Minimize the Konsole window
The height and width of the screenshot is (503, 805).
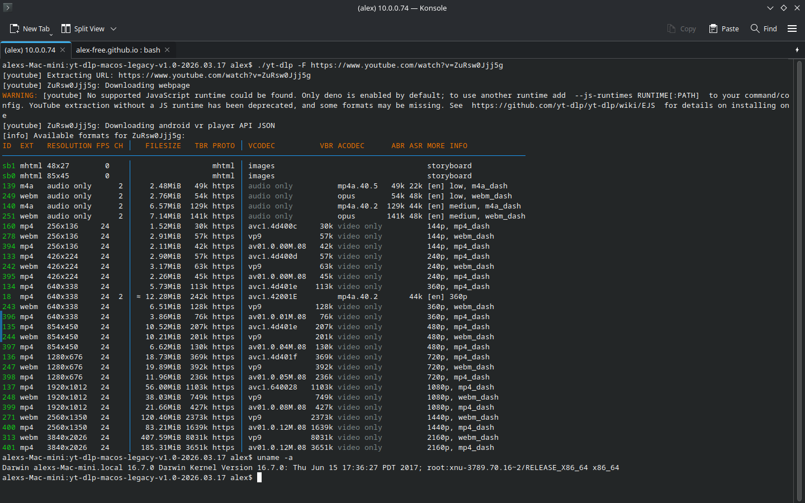770,8
